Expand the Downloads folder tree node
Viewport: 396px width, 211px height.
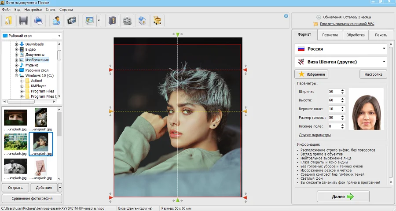point(16,44)
